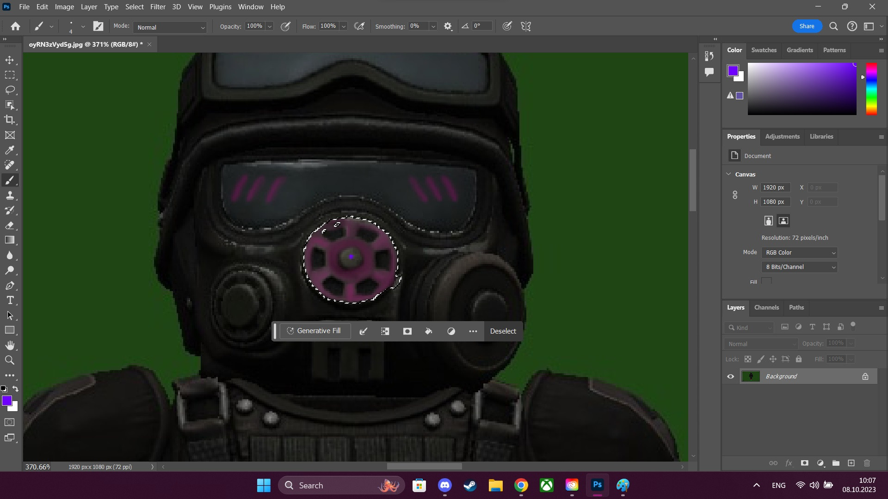The image size is (888, 499).
Task: Select the Object Selection tool
Action: pos(10,105)
